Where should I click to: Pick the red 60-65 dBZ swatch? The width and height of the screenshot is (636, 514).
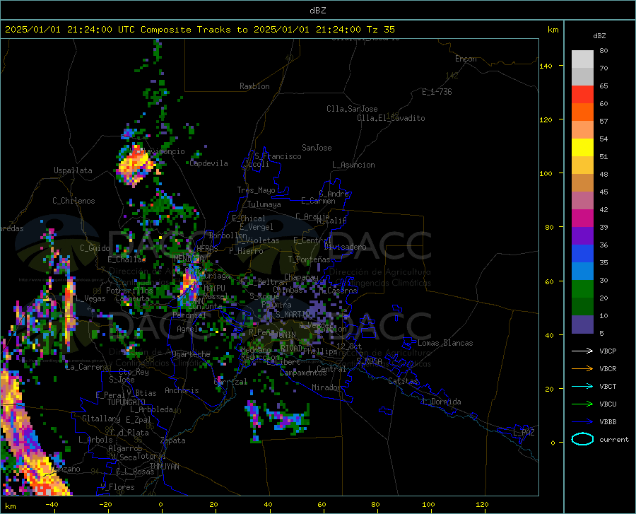click(x=582, y=95)
